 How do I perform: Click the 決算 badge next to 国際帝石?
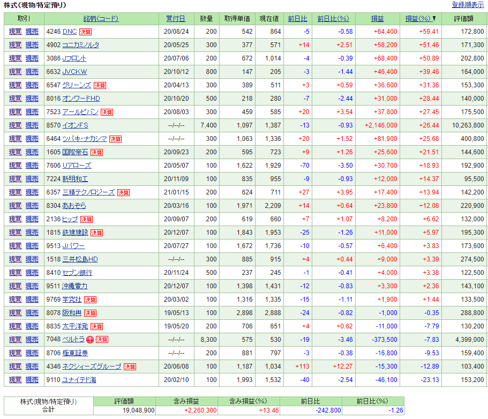point(96,152)
